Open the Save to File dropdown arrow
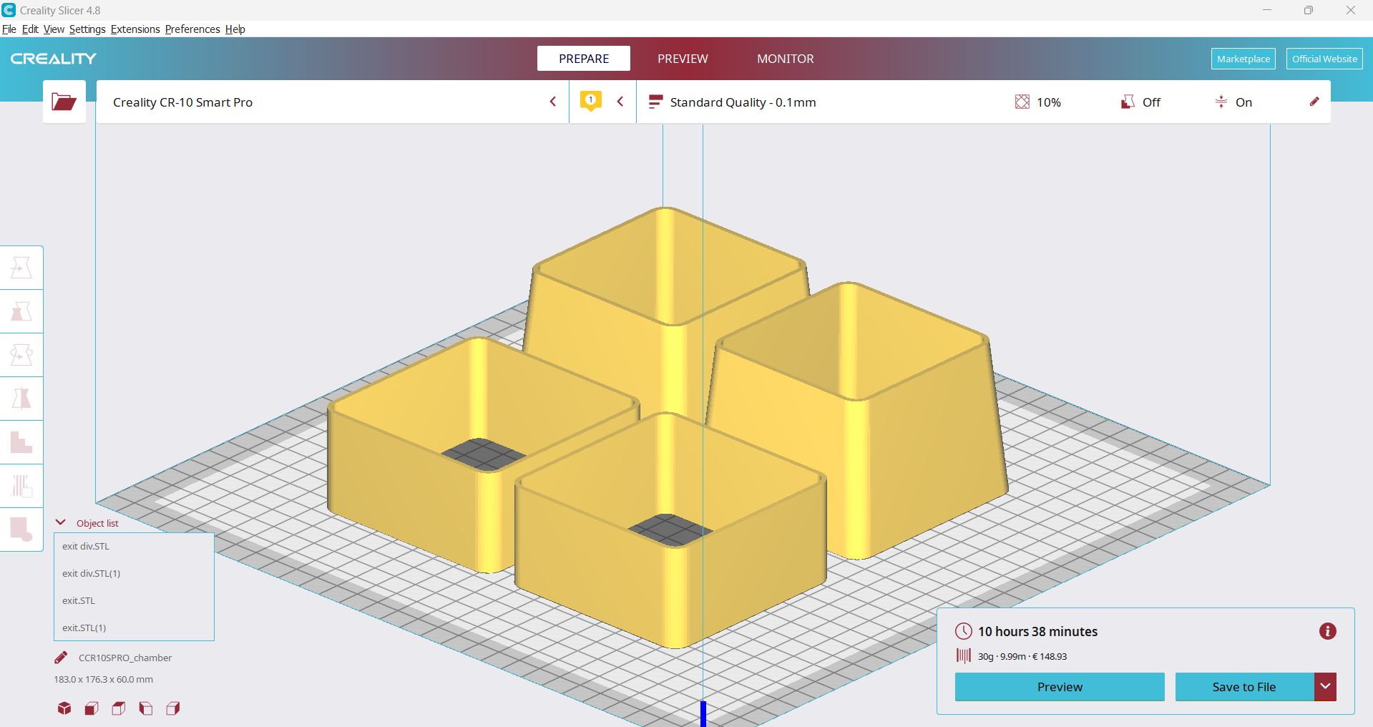This screenshot has height=727, width=1373. click(x=1325, y=687)
